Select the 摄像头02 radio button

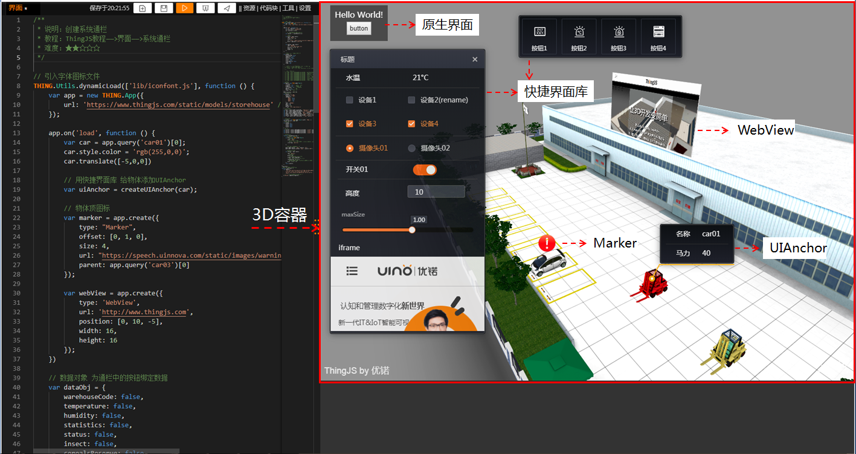[412, 148]
